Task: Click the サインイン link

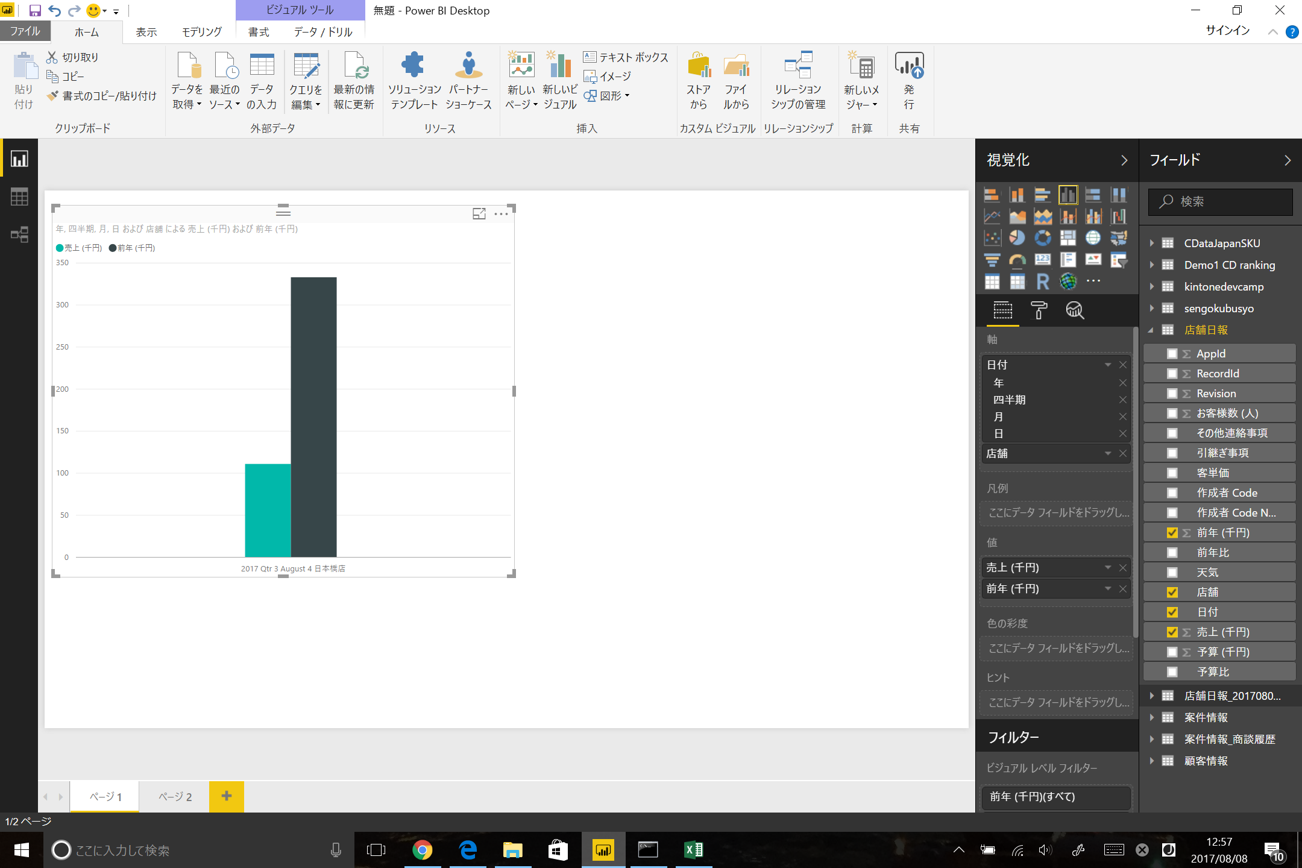Action: (x=1227, y=31)
